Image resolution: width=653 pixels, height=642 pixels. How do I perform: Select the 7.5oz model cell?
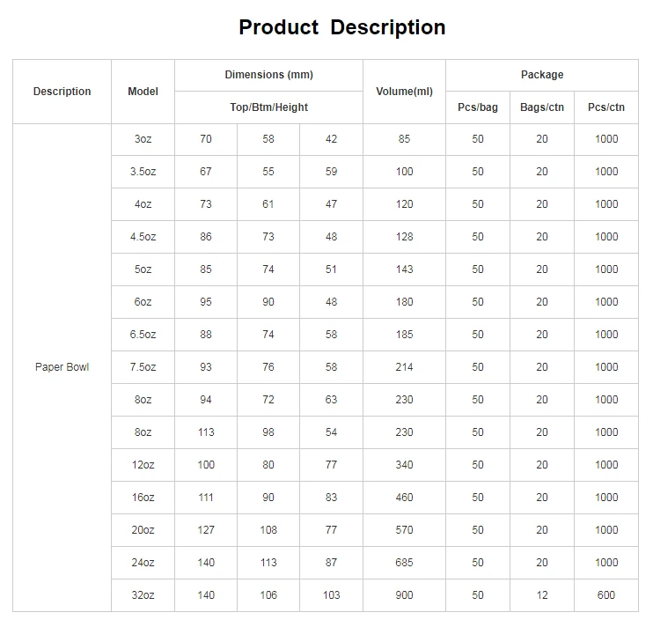pyautogui.click(x=143, y=367)
